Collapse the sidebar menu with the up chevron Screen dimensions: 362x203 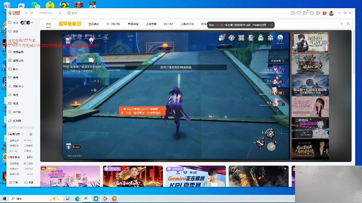(x=21, y=127)
